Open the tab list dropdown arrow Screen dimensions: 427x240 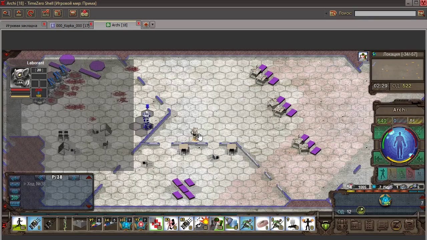tap(152, 25)
